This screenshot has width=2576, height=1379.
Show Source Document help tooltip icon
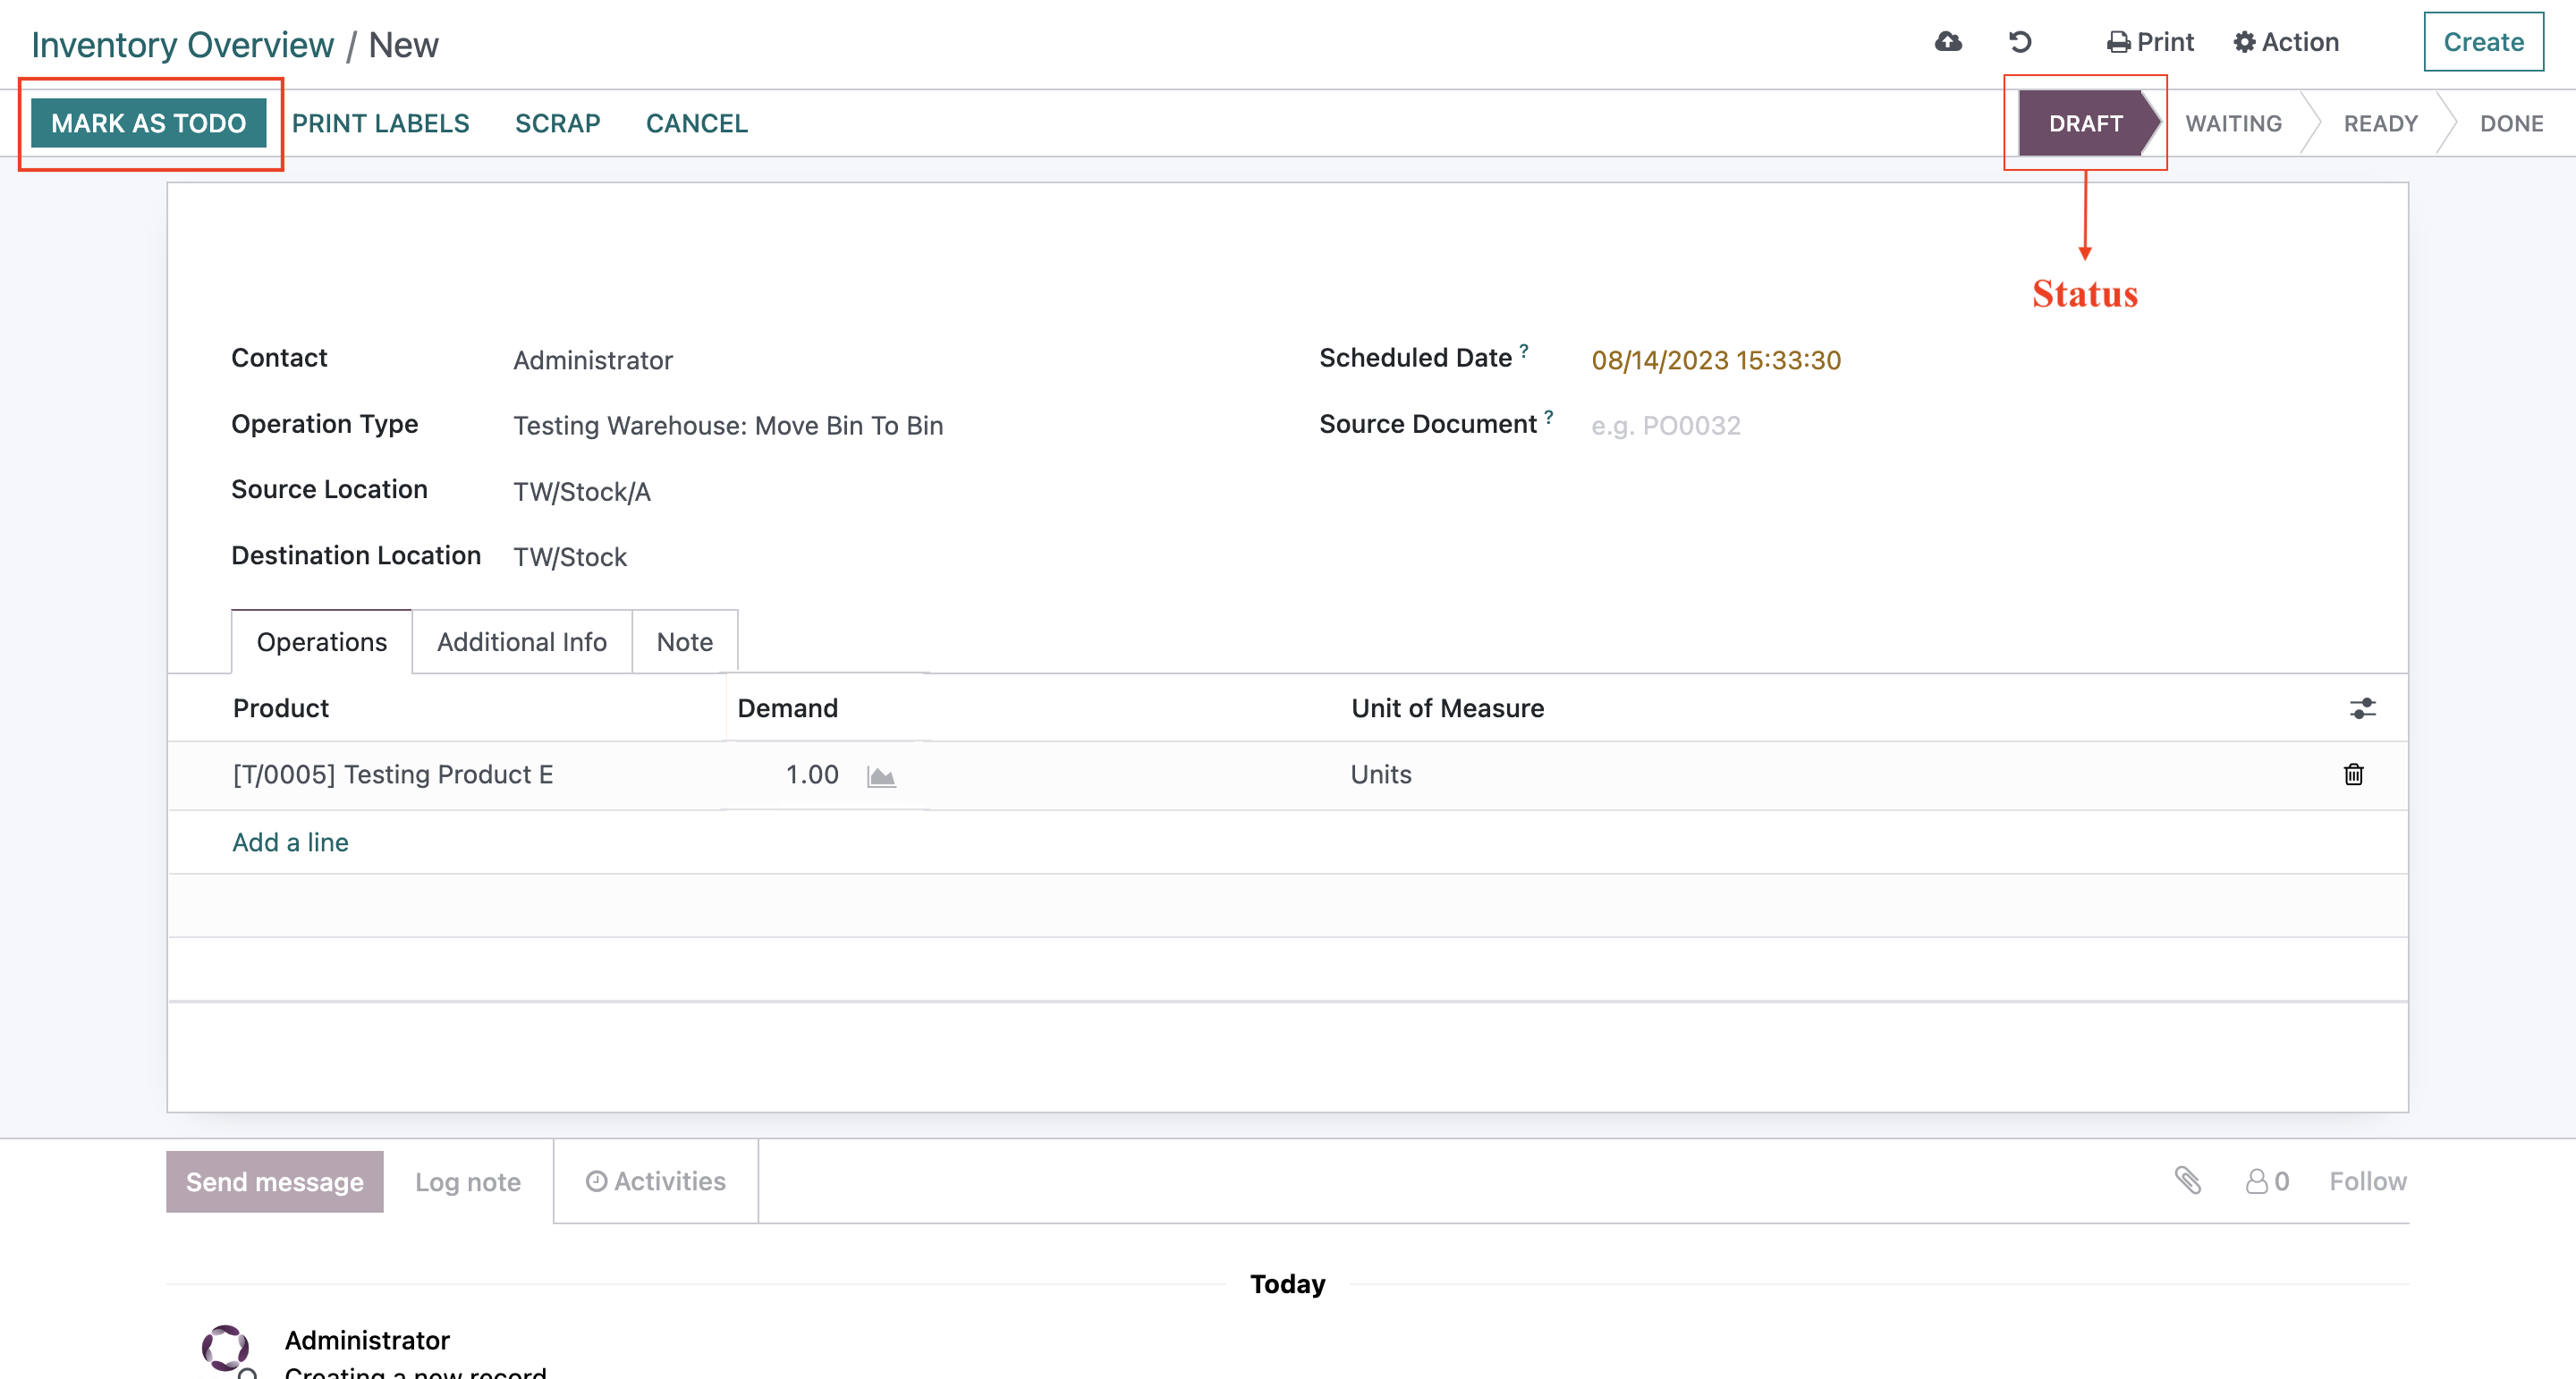point(1549,417)
